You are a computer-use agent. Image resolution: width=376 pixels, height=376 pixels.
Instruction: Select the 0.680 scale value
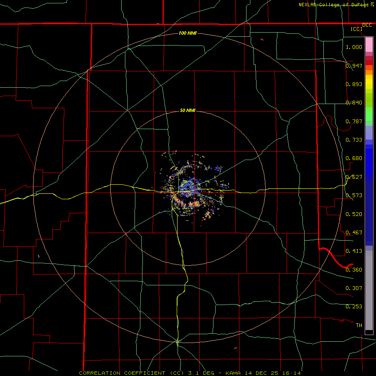pyautogui.click(x=354, y=158)
